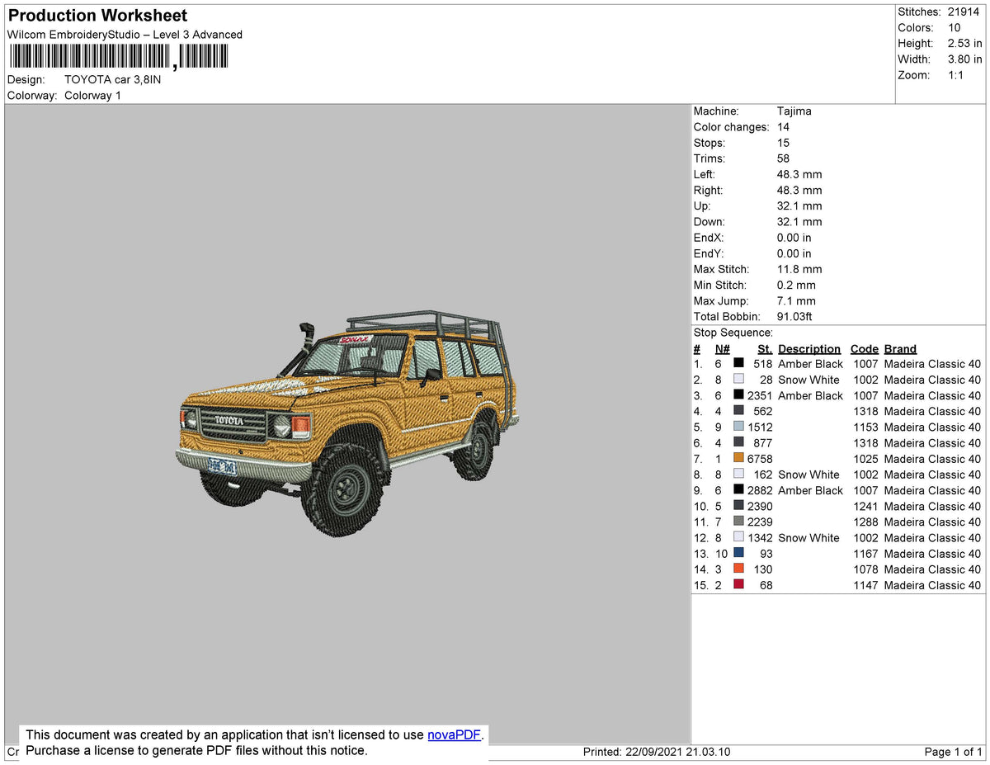
Task: Click 'Snow White' in stop row 12
Action: (x=808, y=538)
